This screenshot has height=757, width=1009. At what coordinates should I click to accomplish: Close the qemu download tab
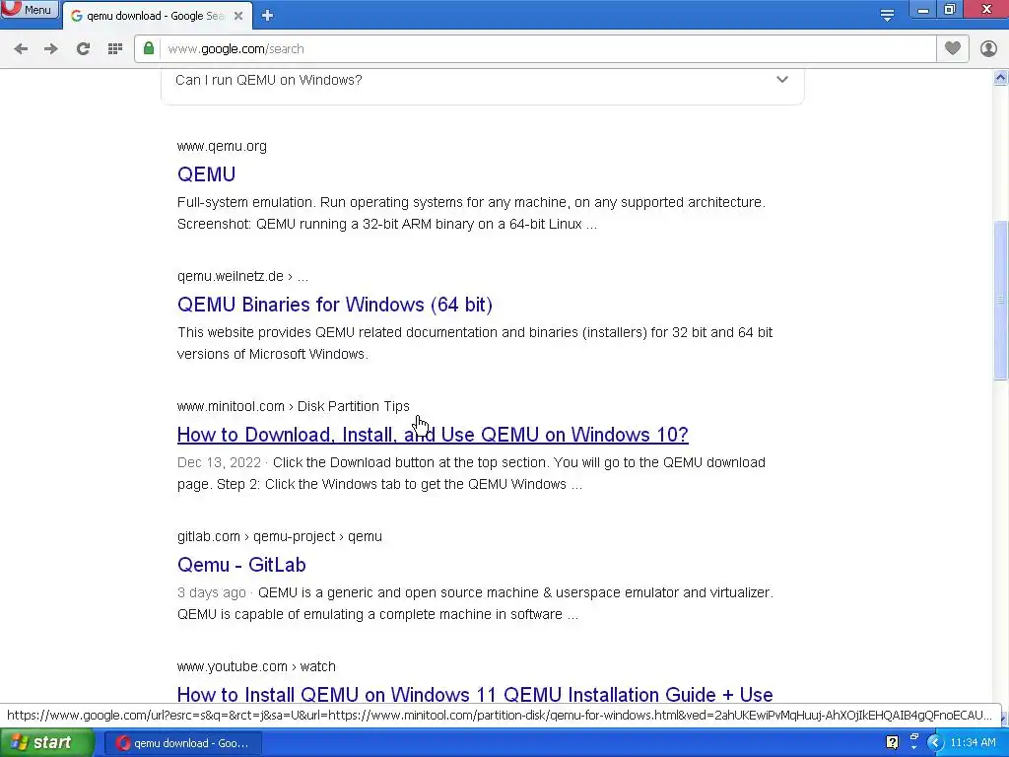pos(238,16)
